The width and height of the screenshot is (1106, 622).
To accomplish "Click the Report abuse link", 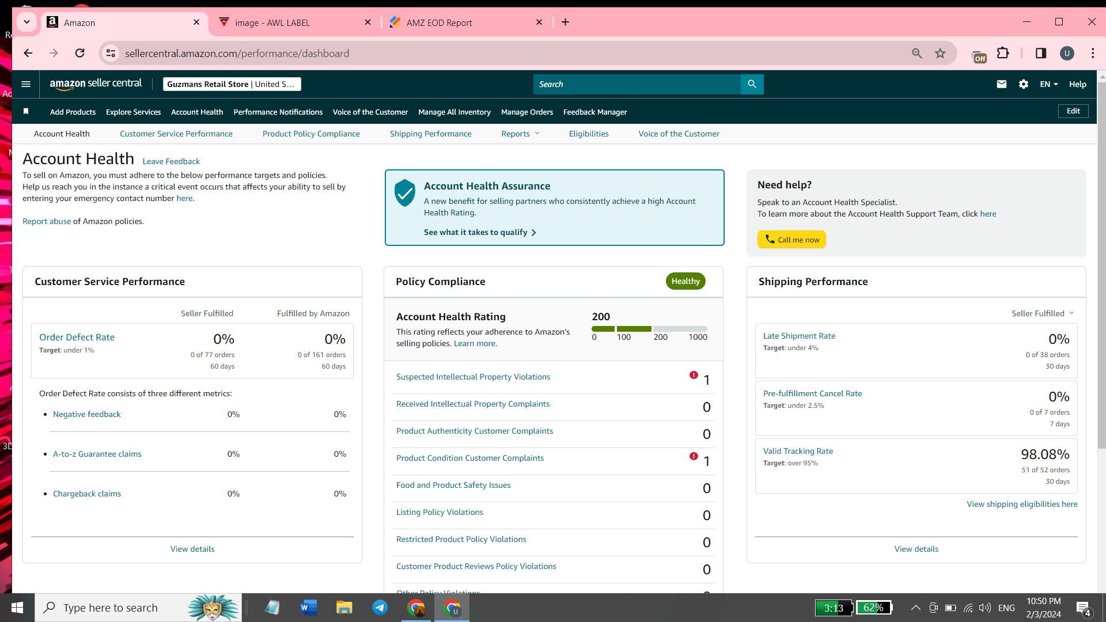I will [x=47, y=221].
